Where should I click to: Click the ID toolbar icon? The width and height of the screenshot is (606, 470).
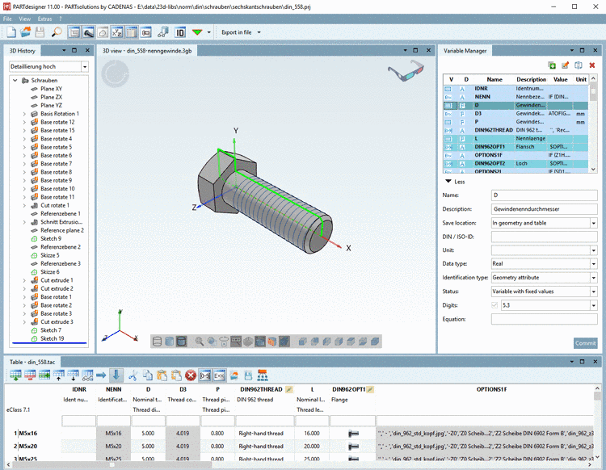180,32
